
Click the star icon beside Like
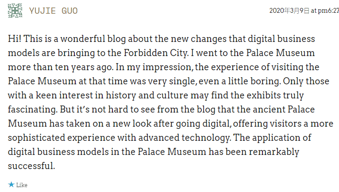(11, 184)
